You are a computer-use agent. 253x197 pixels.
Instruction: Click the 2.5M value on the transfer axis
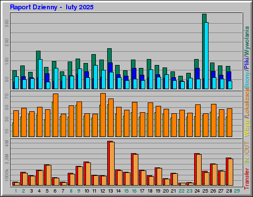pyautogui.click(x=7, y=159)
